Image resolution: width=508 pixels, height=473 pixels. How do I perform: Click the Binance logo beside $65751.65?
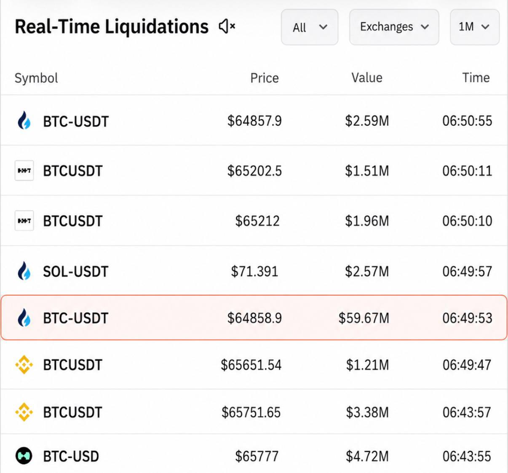[x=24, y=412]
